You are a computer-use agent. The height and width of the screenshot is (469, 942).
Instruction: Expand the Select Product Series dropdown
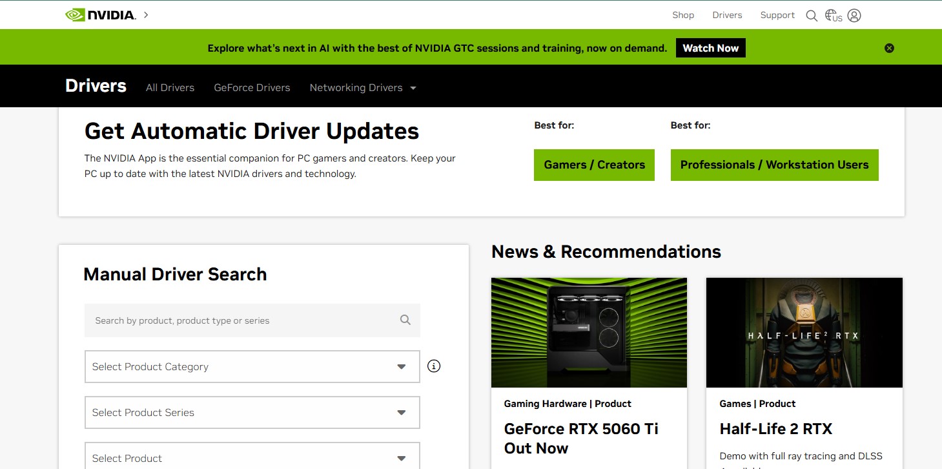(x=252, y=412)
